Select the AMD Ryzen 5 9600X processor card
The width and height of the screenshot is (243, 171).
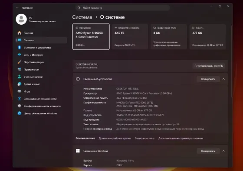91,36
